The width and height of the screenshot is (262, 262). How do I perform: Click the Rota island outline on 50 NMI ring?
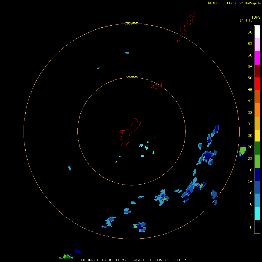click(x=156, y=86)
